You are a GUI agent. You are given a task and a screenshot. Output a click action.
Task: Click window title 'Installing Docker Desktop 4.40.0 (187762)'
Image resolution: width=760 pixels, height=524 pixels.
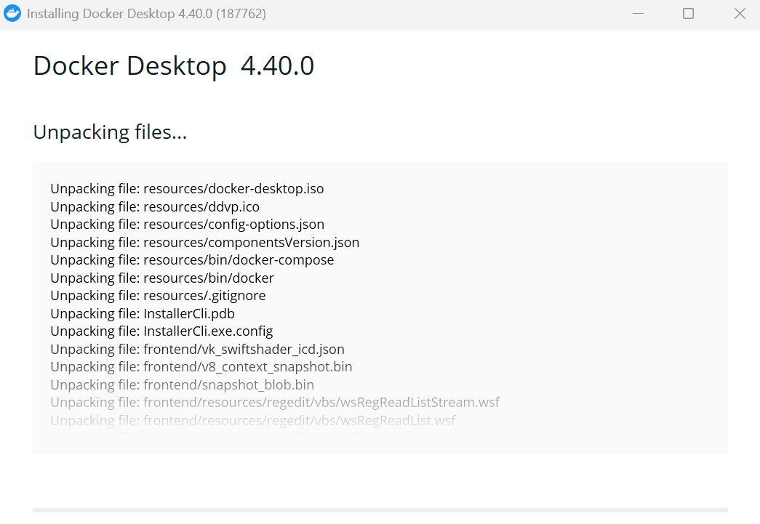[146, 14]
